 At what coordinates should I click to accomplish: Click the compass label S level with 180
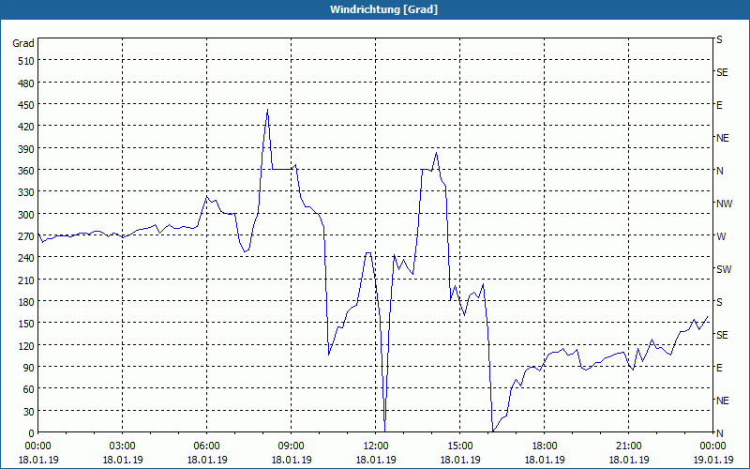[719, 302]
